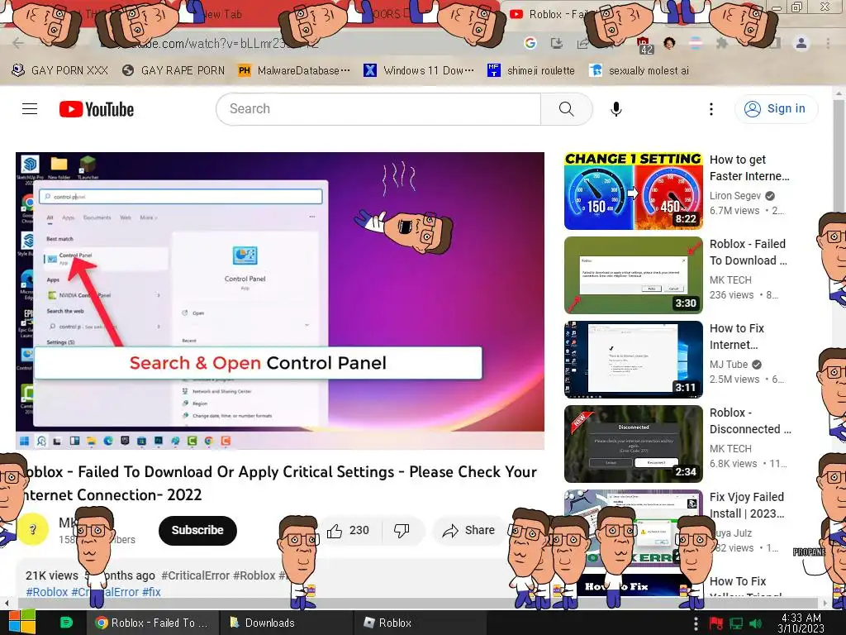Open the volume speaker tray icon

pos(755,623)
